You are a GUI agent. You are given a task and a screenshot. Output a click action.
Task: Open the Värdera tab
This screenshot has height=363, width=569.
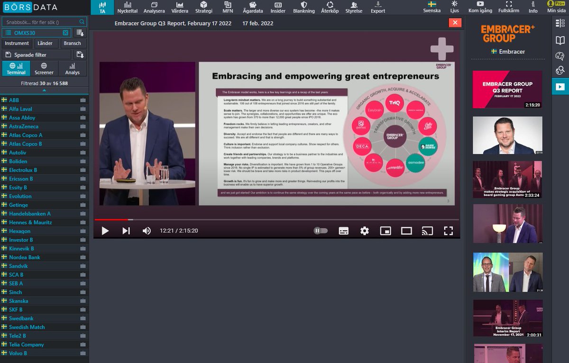[180, 7]
